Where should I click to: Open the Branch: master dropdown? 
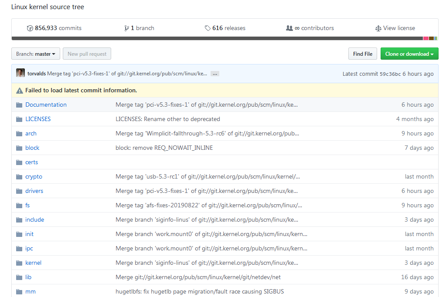pyautogui.click(x=36, y=54)
